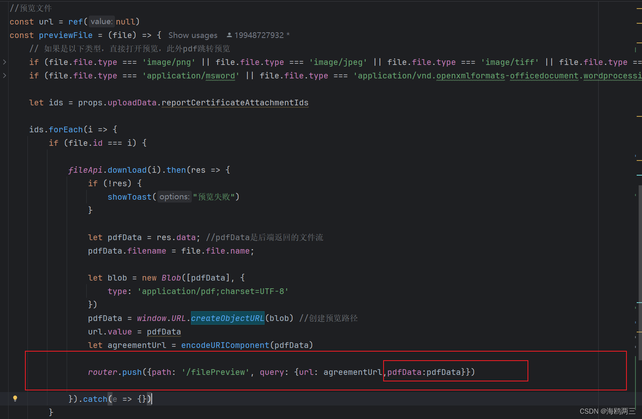
Task: Click the 'value:' parameter hint in ref()
Action: pyautogui.click(x=101, y=22)
